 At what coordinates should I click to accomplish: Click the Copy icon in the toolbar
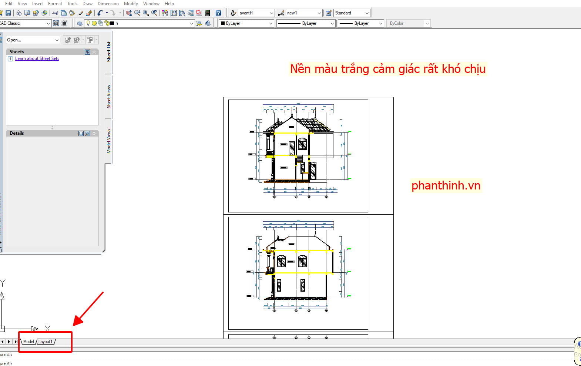(64, 13)
